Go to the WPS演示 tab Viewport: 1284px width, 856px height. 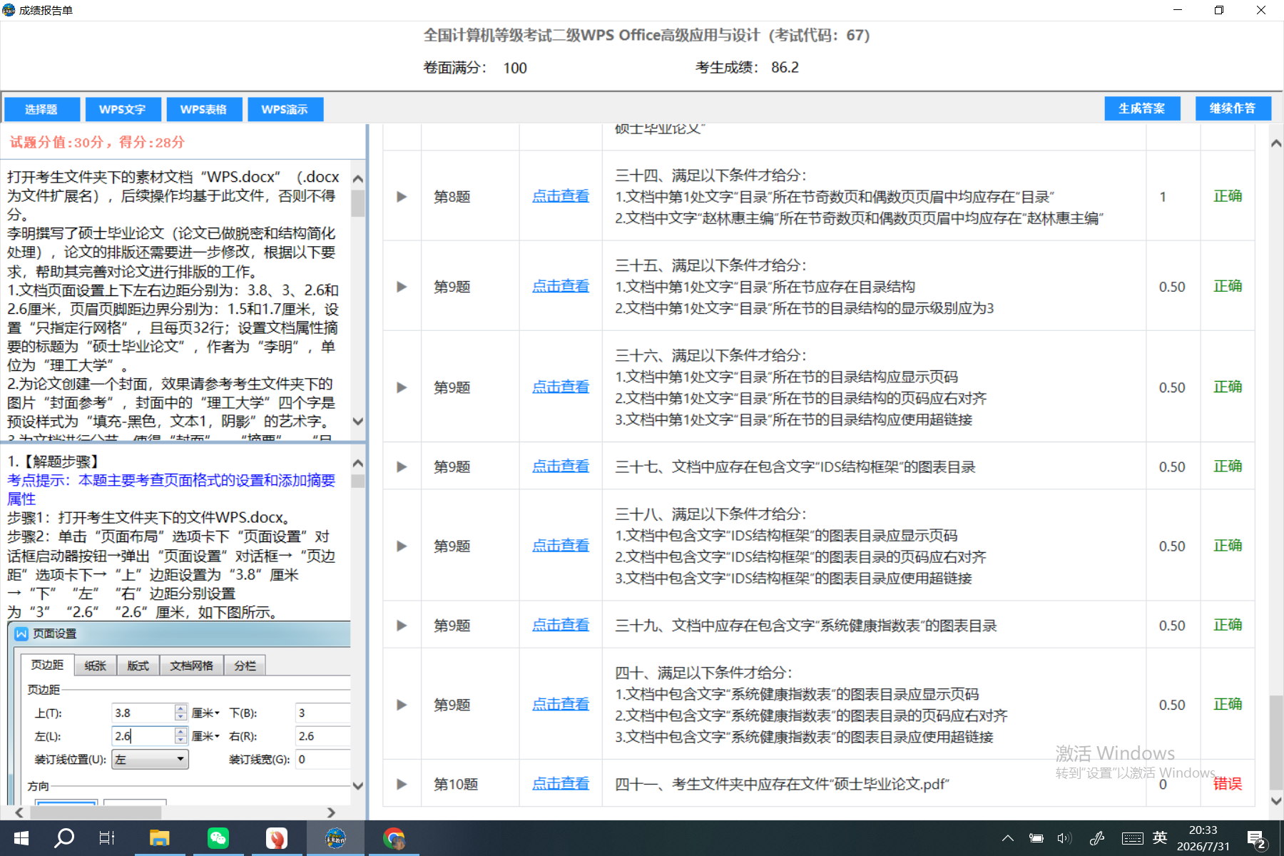[285, 109]
